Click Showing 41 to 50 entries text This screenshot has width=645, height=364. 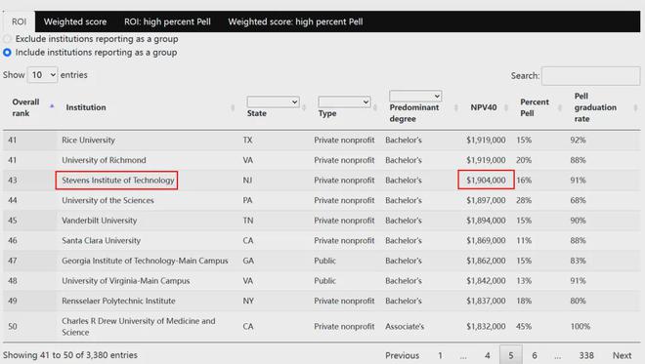click(70, 355)
